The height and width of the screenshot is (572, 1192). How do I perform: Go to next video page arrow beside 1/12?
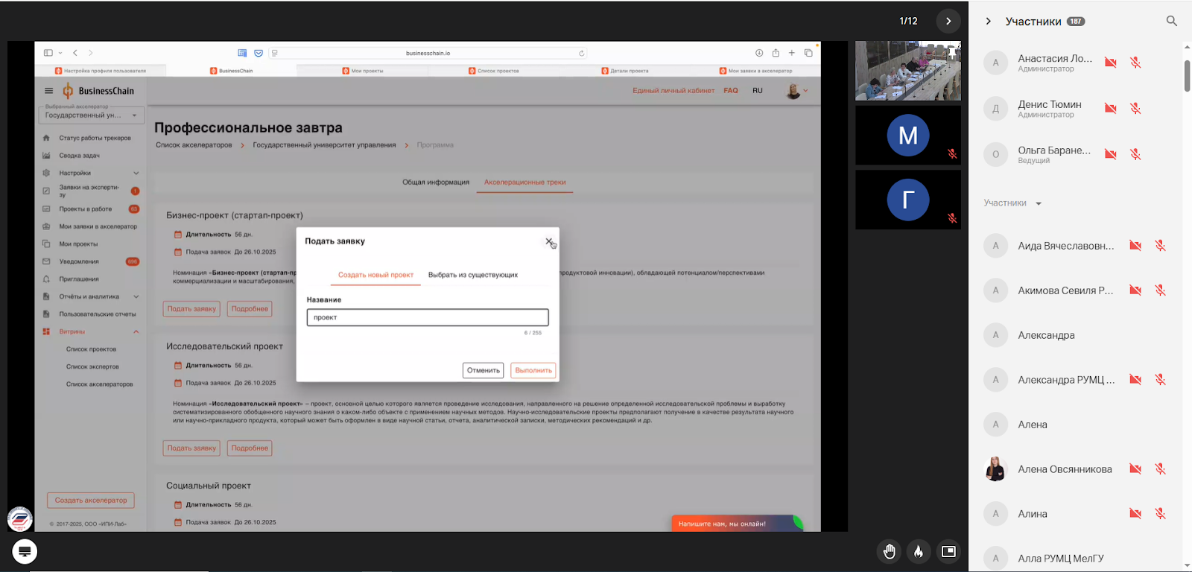948,21
